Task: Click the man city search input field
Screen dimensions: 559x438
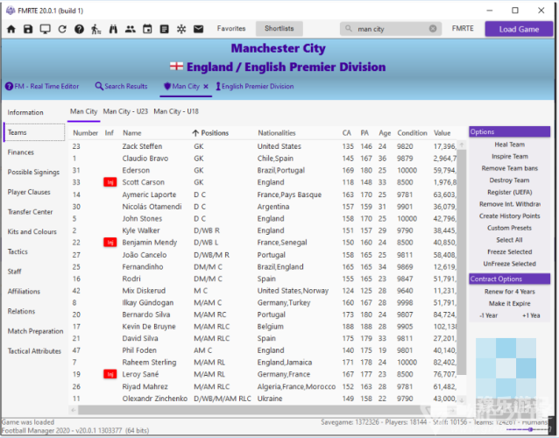Action: coord(391,29)
